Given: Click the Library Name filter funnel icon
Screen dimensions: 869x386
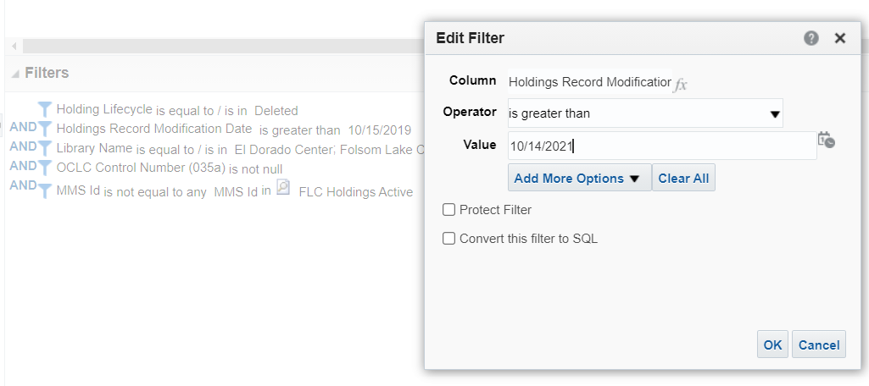Looking at the screenshot, I should (x=45, y=148).
